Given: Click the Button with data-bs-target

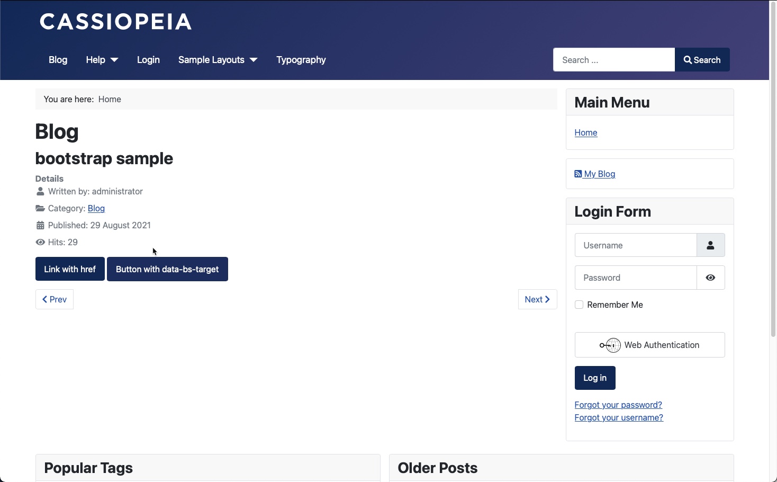Looking at the screenshot, I should coord(167,269).
